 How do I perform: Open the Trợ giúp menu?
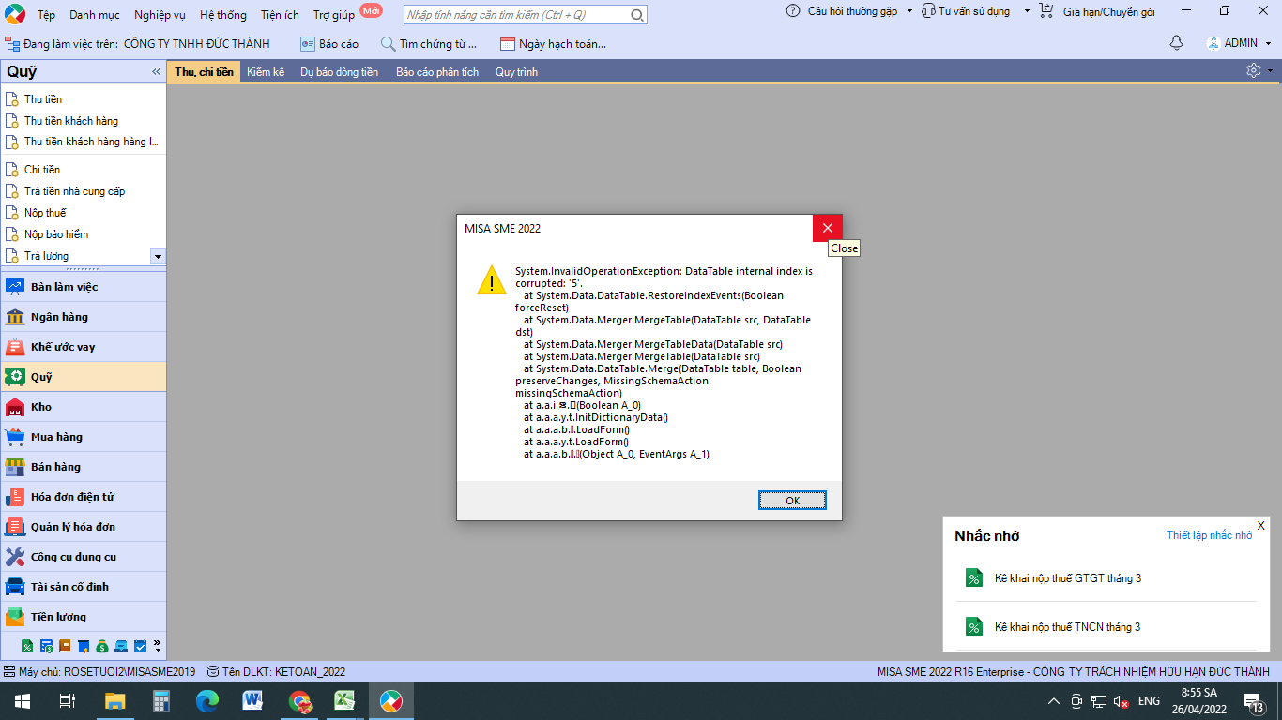334,15
